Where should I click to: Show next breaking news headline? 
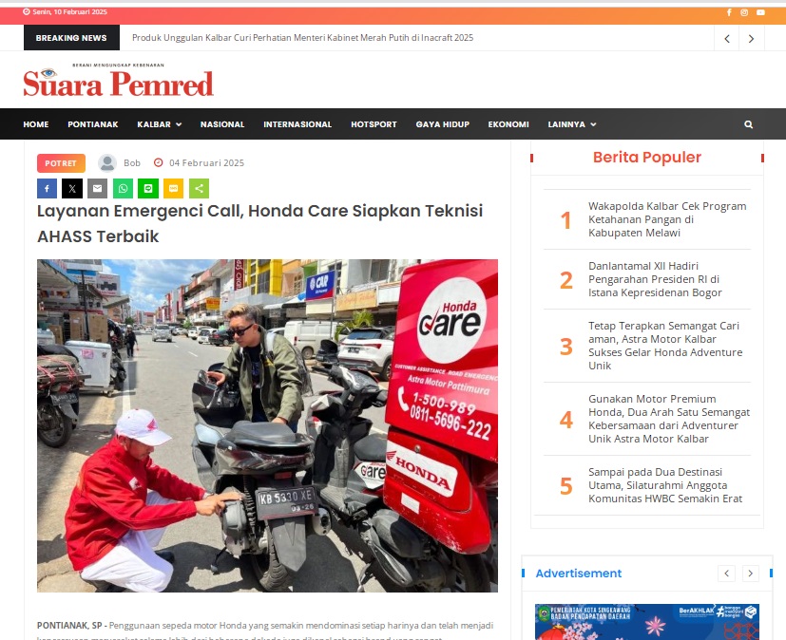point(751,39)
